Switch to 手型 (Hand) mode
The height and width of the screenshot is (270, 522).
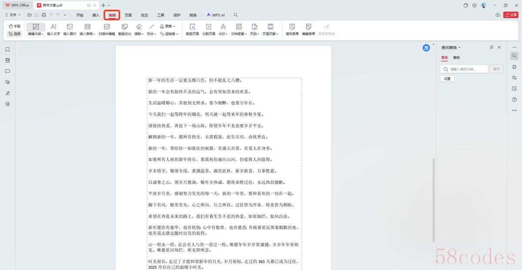point(14,26)
